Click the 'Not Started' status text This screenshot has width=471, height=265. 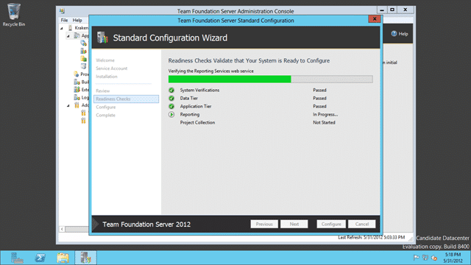[324, 123]
